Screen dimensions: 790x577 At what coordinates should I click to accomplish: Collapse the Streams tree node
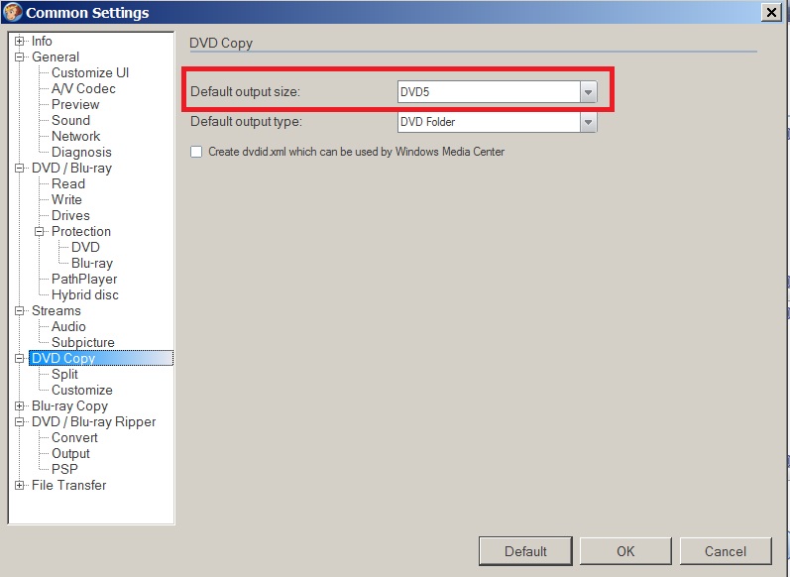[x=19, y=311]
